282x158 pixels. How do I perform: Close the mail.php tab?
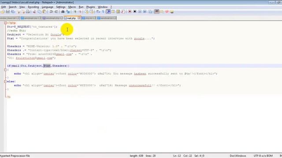coord(79,18)
